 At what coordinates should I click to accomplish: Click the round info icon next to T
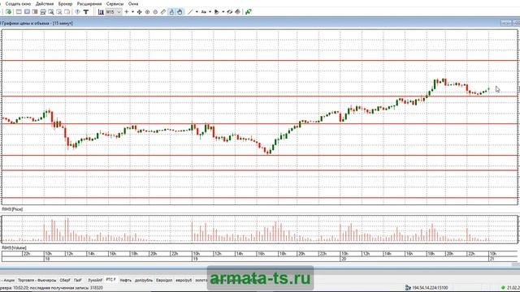[x=77, y=12]
